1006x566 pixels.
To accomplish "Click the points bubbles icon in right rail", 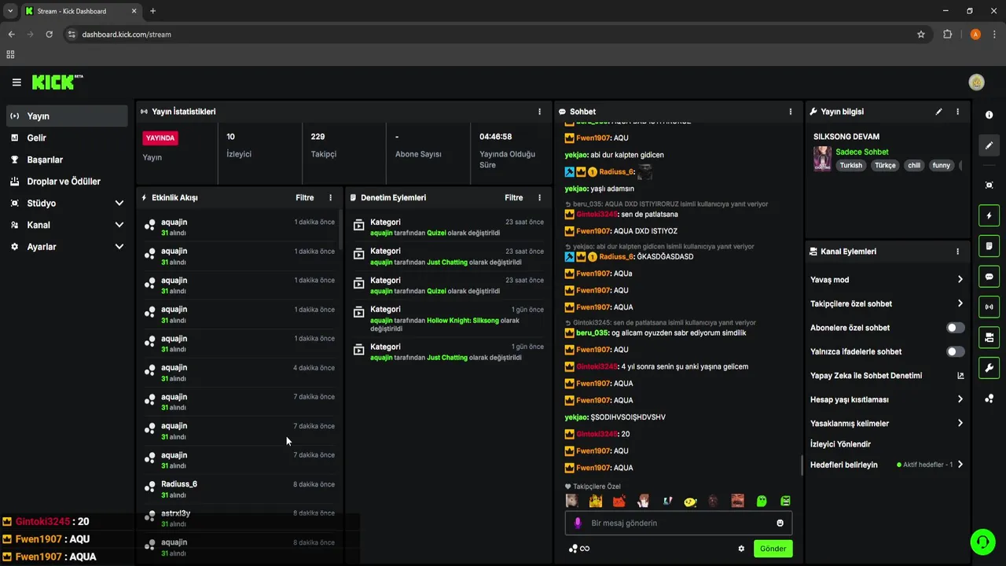I will pos(989,399).
